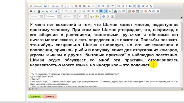Select the body element path item
Image resolution: width=184 pixels, height=103 pixels.
click(31, 89)
